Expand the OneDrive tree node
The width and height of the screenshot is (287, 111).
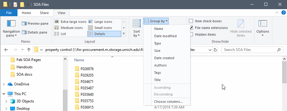pyautogui.click(x=4, y=84)
